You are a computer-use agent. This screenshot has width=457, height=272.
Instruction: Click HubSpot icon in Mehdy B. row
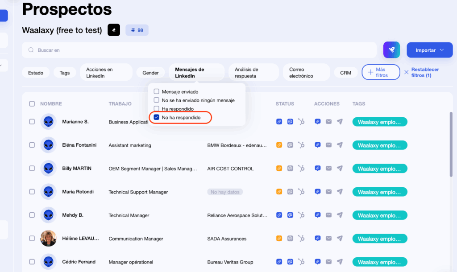pyautogui.click(x=301, y=215)
